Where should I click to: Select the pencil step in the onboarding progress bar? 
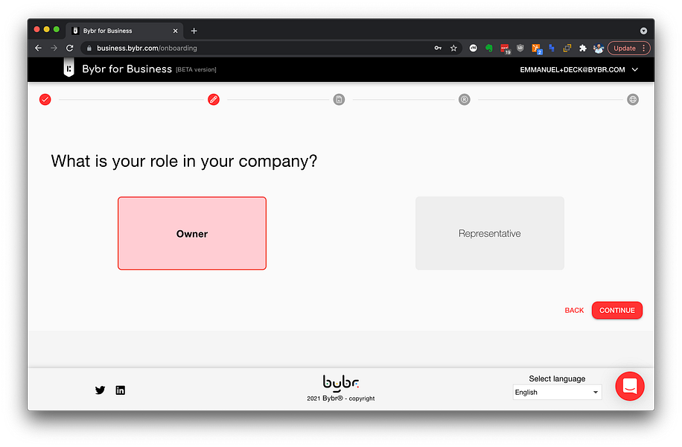(214, 99)
